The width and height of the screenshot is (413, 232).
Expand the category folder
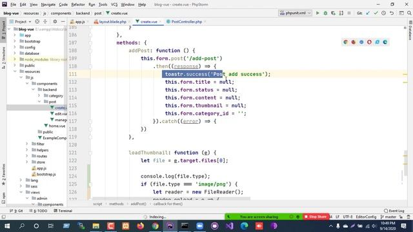tap(39, 96)
